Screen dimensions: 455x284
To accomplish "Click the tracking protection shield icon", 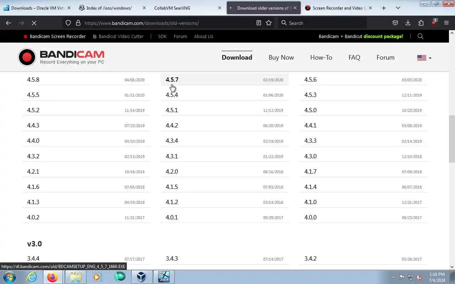I will click(x=68, y=23).
